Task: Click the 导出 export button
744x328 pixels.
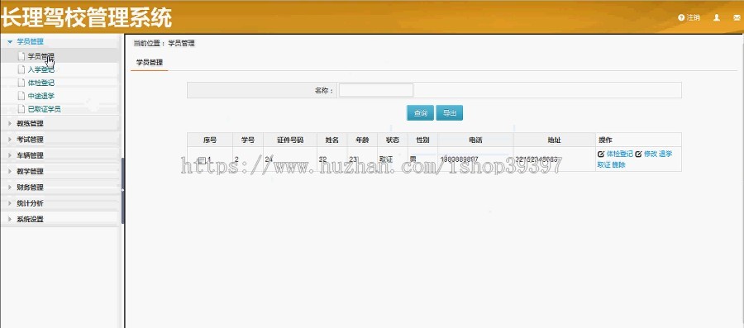Action: pyautogui.click(x=450, y=113)
